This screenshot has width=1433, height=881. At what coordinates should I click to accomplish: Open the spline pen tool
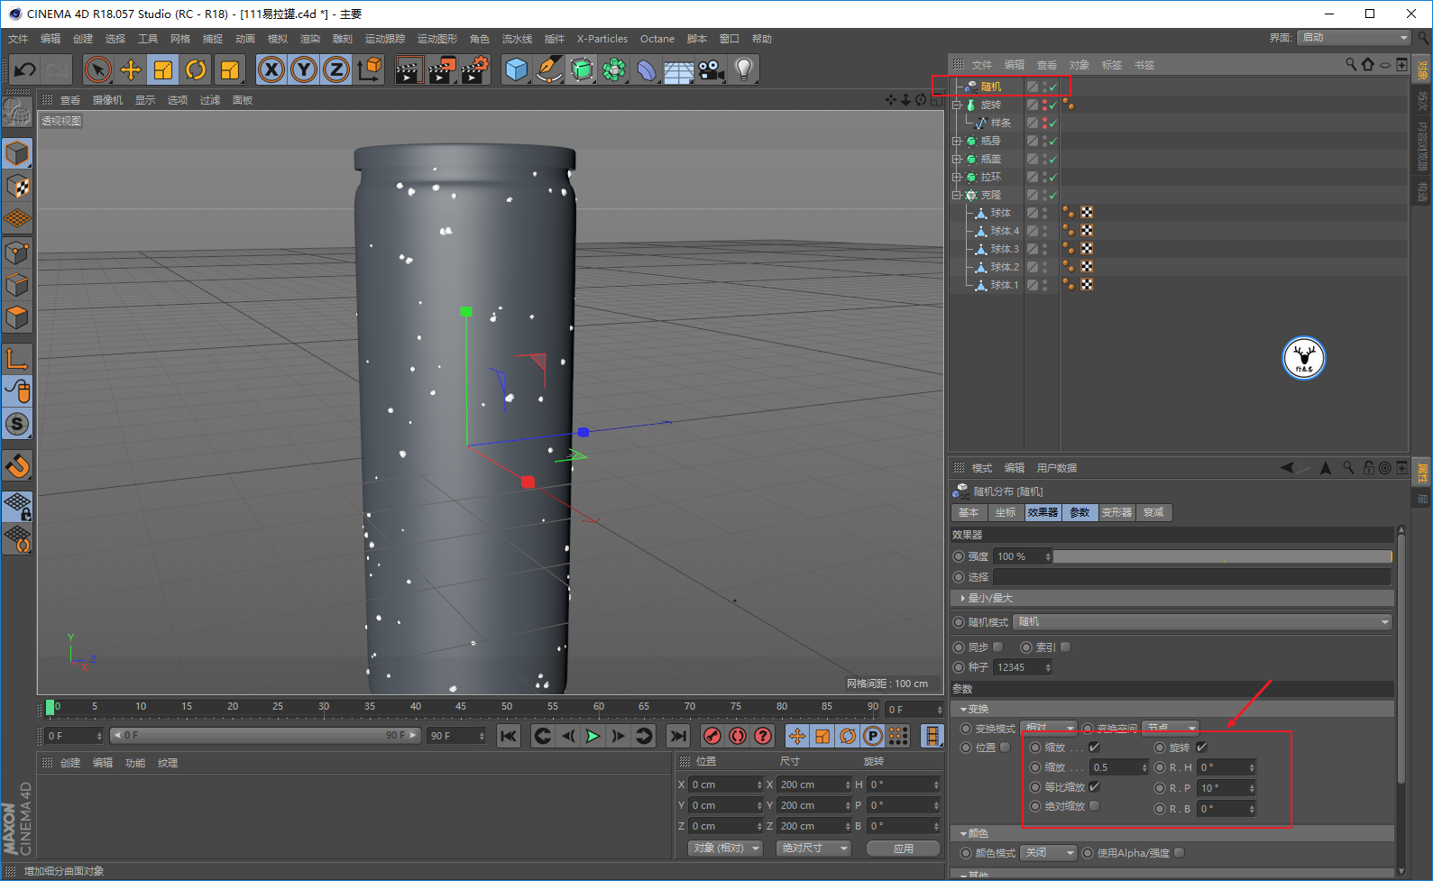(548, 69)
